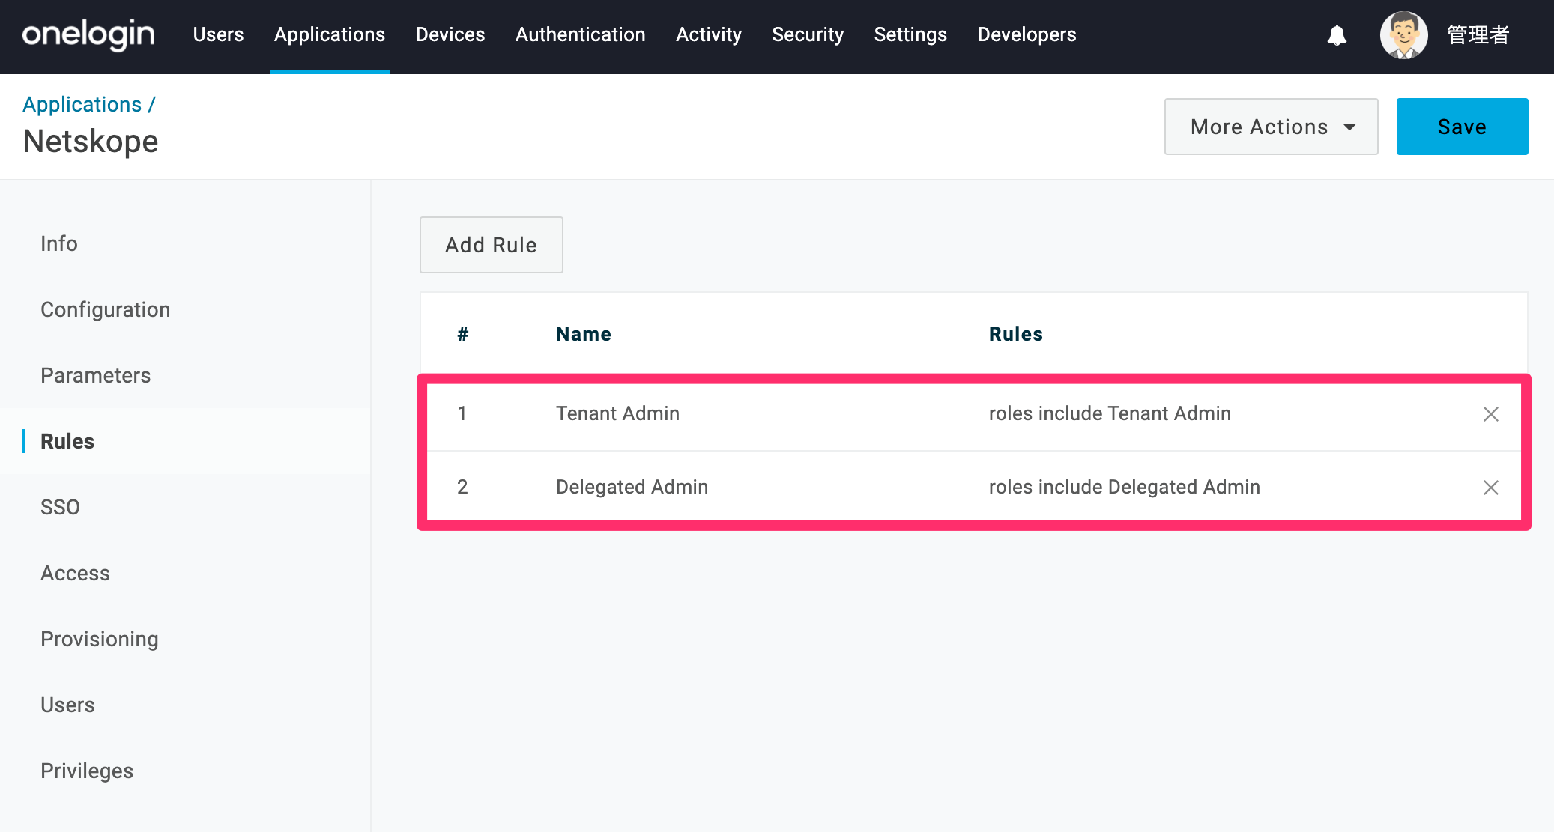Open the notifications bell

[1337, 35]
